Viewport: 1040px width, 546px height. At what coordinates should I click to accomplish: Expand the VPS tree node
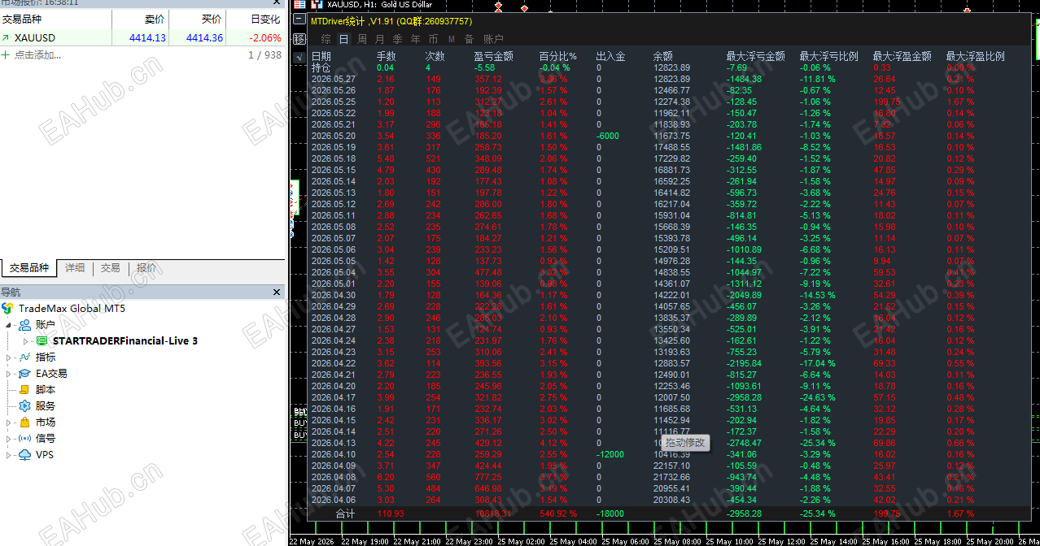[x=9, y=455]
